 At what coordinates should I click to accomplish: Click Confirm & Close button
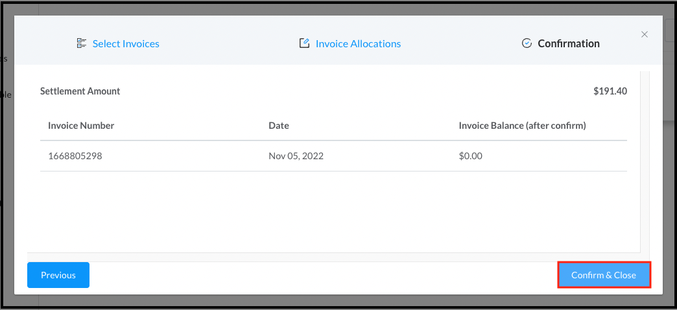pos(604,275)
